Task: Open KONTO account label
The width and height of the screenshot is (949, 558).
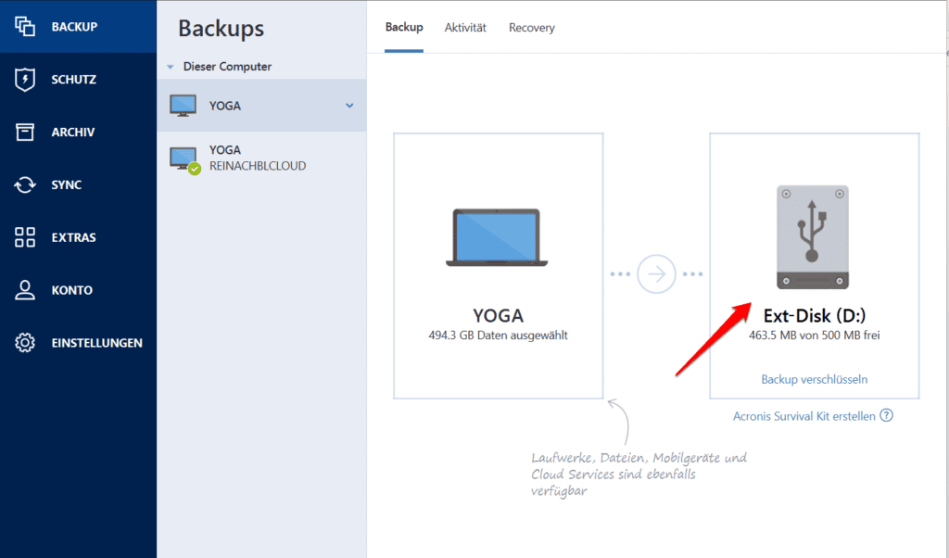Action: click(72, 290)
